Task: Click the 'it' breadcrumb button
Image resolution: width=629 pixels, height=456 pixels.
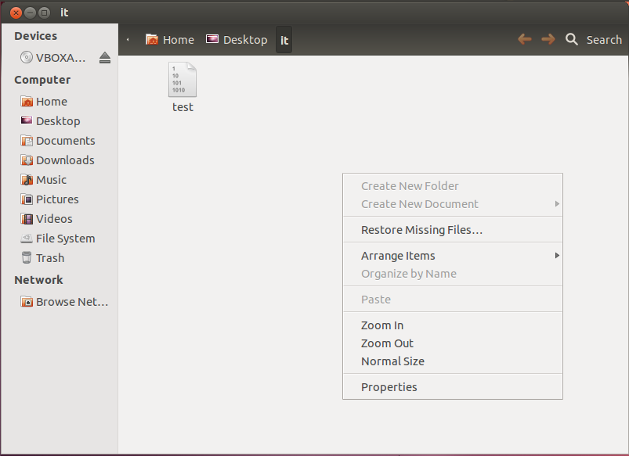Action: (284, 40)
